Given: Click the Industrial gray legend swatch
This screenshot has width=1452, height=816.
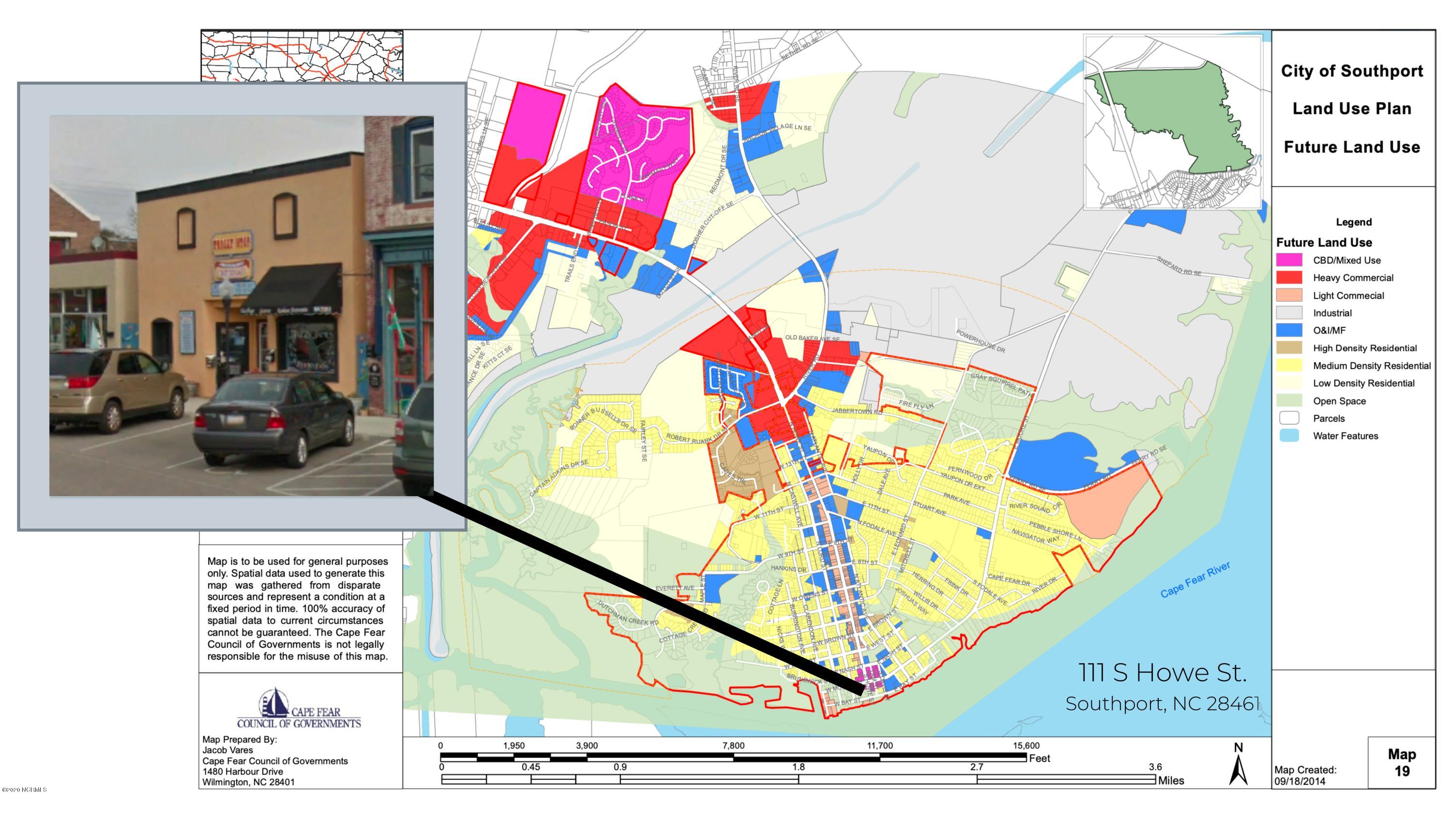Looking at the screenshot, I should coord(1289,312).
